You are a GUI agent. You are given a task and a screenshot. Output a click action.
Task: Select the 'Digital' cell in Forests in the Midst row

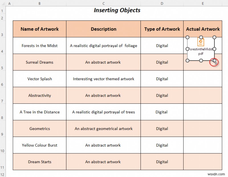click(162, 45)
